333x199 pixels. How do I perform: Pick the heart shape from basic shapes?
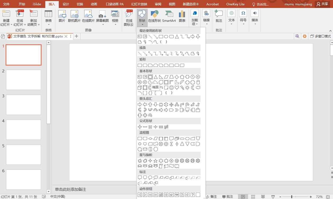point(177,87)
